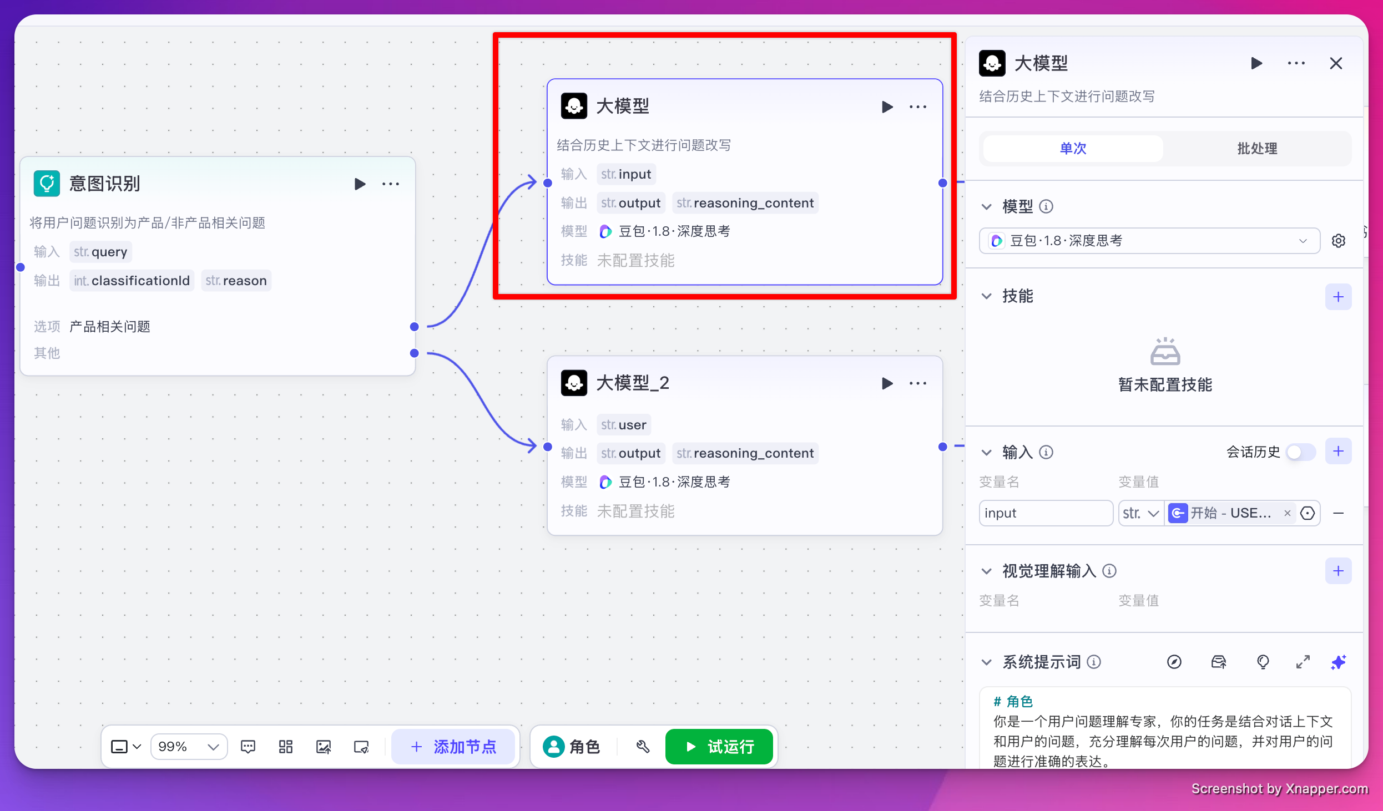Add a new skill with 技能 plus button
Screen dimensions: 1383x811
[1339, 297]
